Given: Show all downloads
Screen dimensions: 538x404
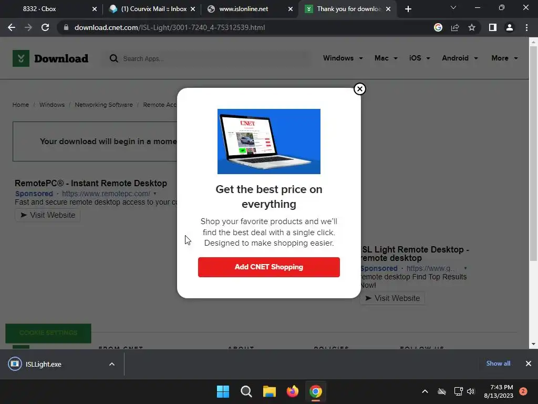Looking at the screenshot, I should [498, 363].
